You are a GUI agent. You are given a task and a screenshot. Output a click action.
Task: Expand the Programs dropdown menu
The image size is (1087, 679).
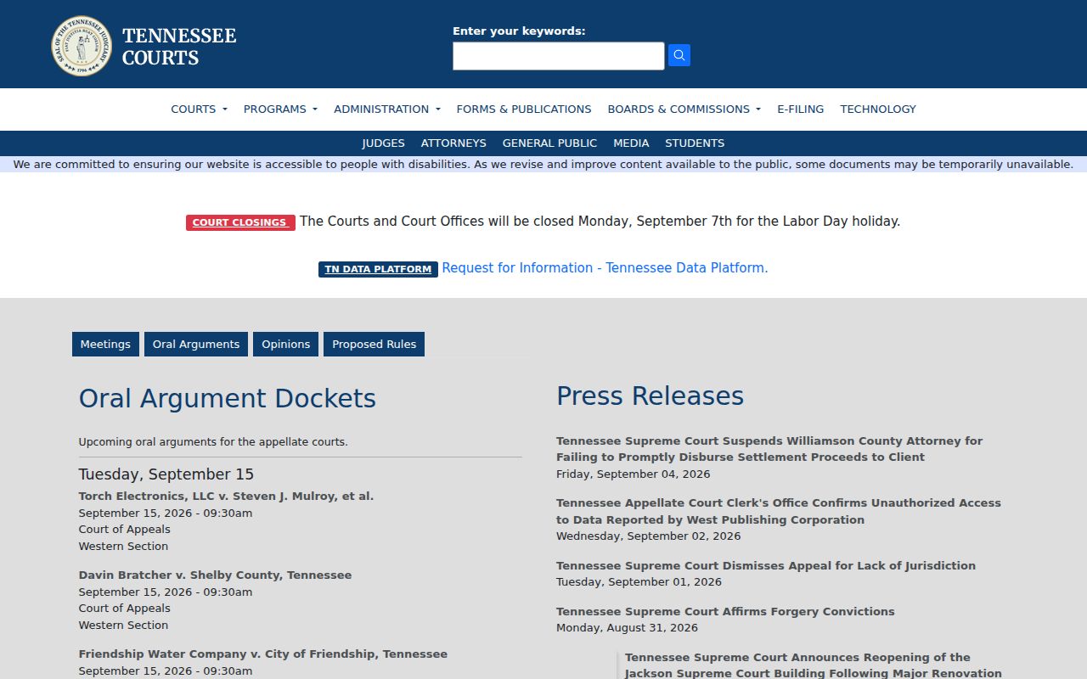pos(280,109)
